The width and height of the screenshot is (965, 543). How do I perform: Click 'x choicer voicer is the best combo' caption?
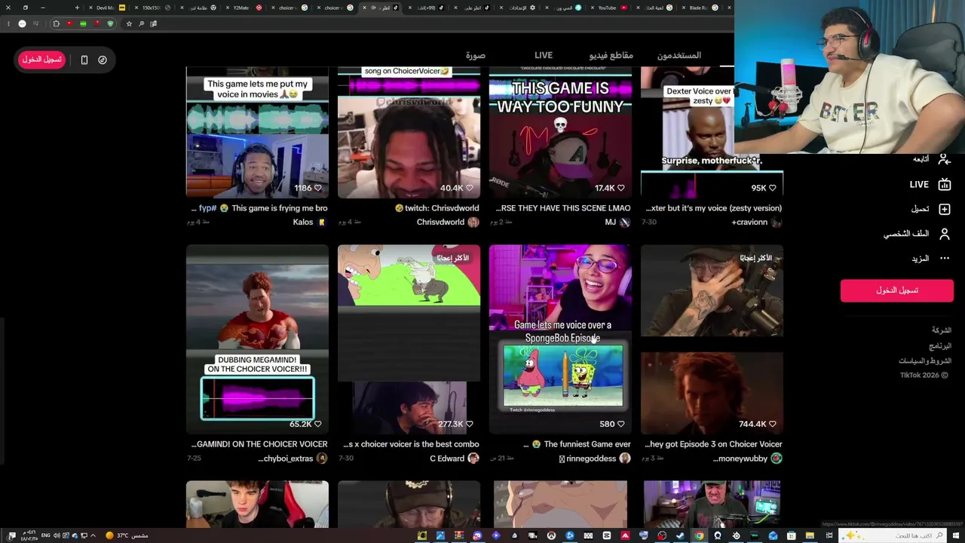point(412,444)
